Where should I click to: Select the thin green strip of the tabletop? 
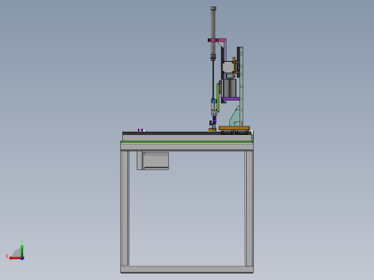click(x=187, y=142)
